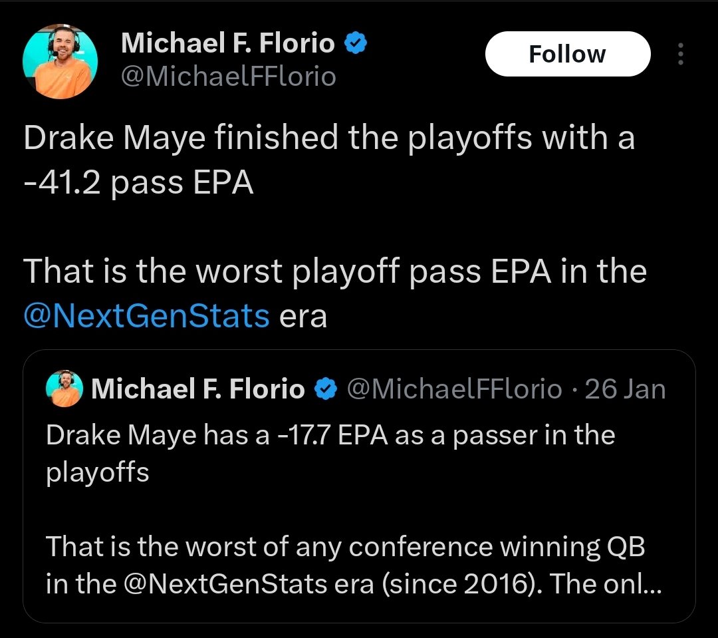718x638 pixels.
Task: Click the verified badge beside the main author name
Action: [x=356, y=44]
